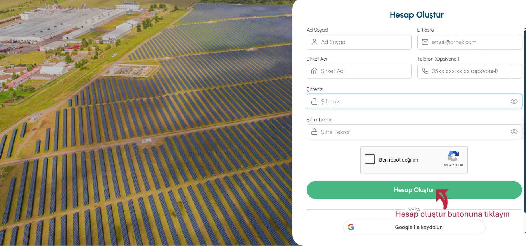Click the Google logo icon

point(351,227)
